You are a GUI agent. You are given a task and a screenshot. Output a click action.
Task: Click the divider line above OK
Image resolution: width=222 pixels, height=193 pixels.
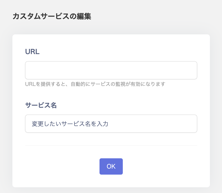pyautogui.click(x=111, y=145)
